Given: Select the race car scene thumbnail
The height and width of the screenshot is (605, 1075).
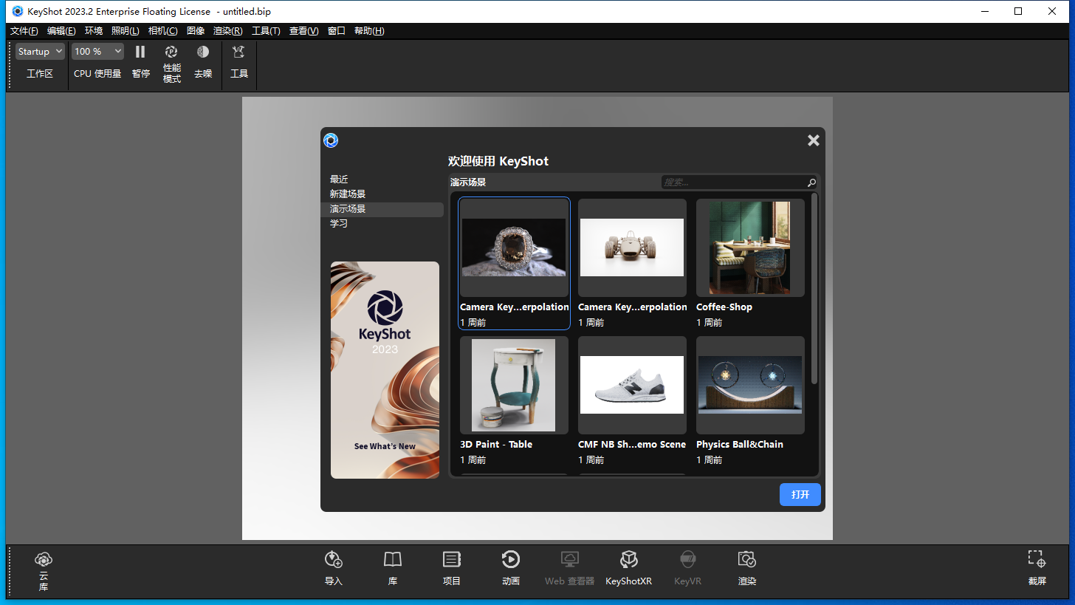Looking at the screenshot, I should pyautogui.click(x=632, y=247).
